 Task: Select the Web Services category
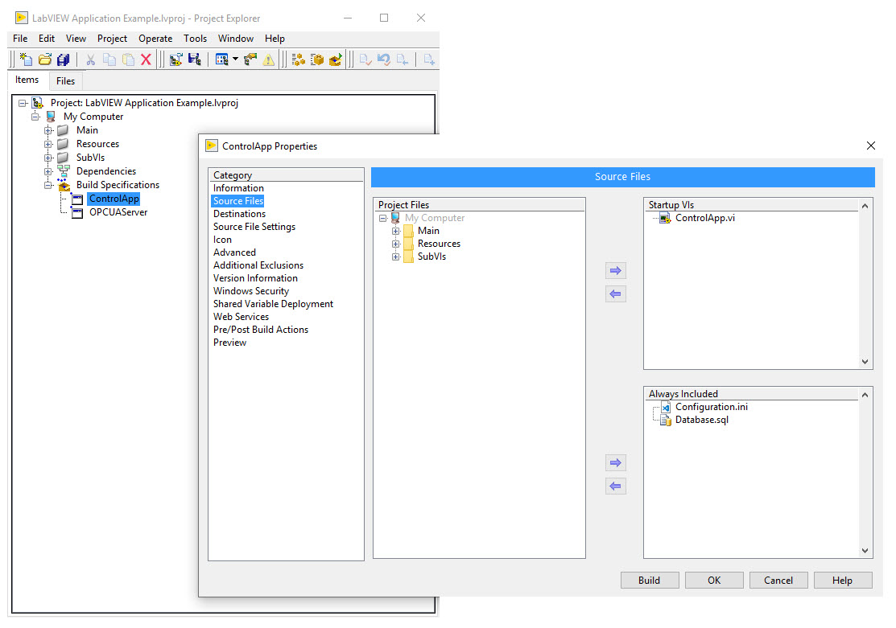point(241,317)
